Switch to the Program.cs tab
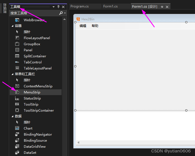The width and height of the screenshot is (195, 156). pyautogui.click(x=80, y=6)
